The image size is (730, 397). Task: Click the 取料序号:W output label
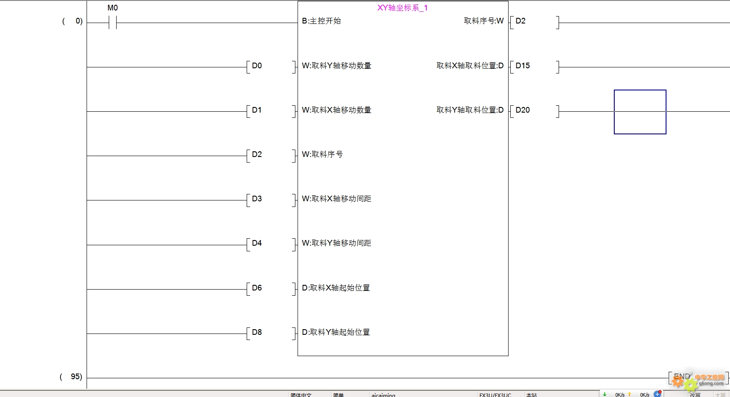click(484, 21)
